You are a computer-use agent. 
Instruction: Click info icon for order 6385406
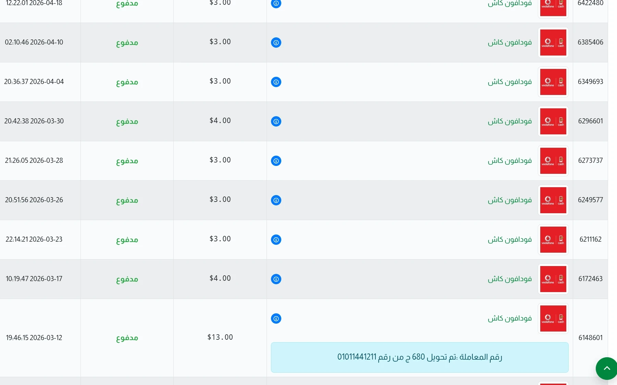click(x=276, y=43)
